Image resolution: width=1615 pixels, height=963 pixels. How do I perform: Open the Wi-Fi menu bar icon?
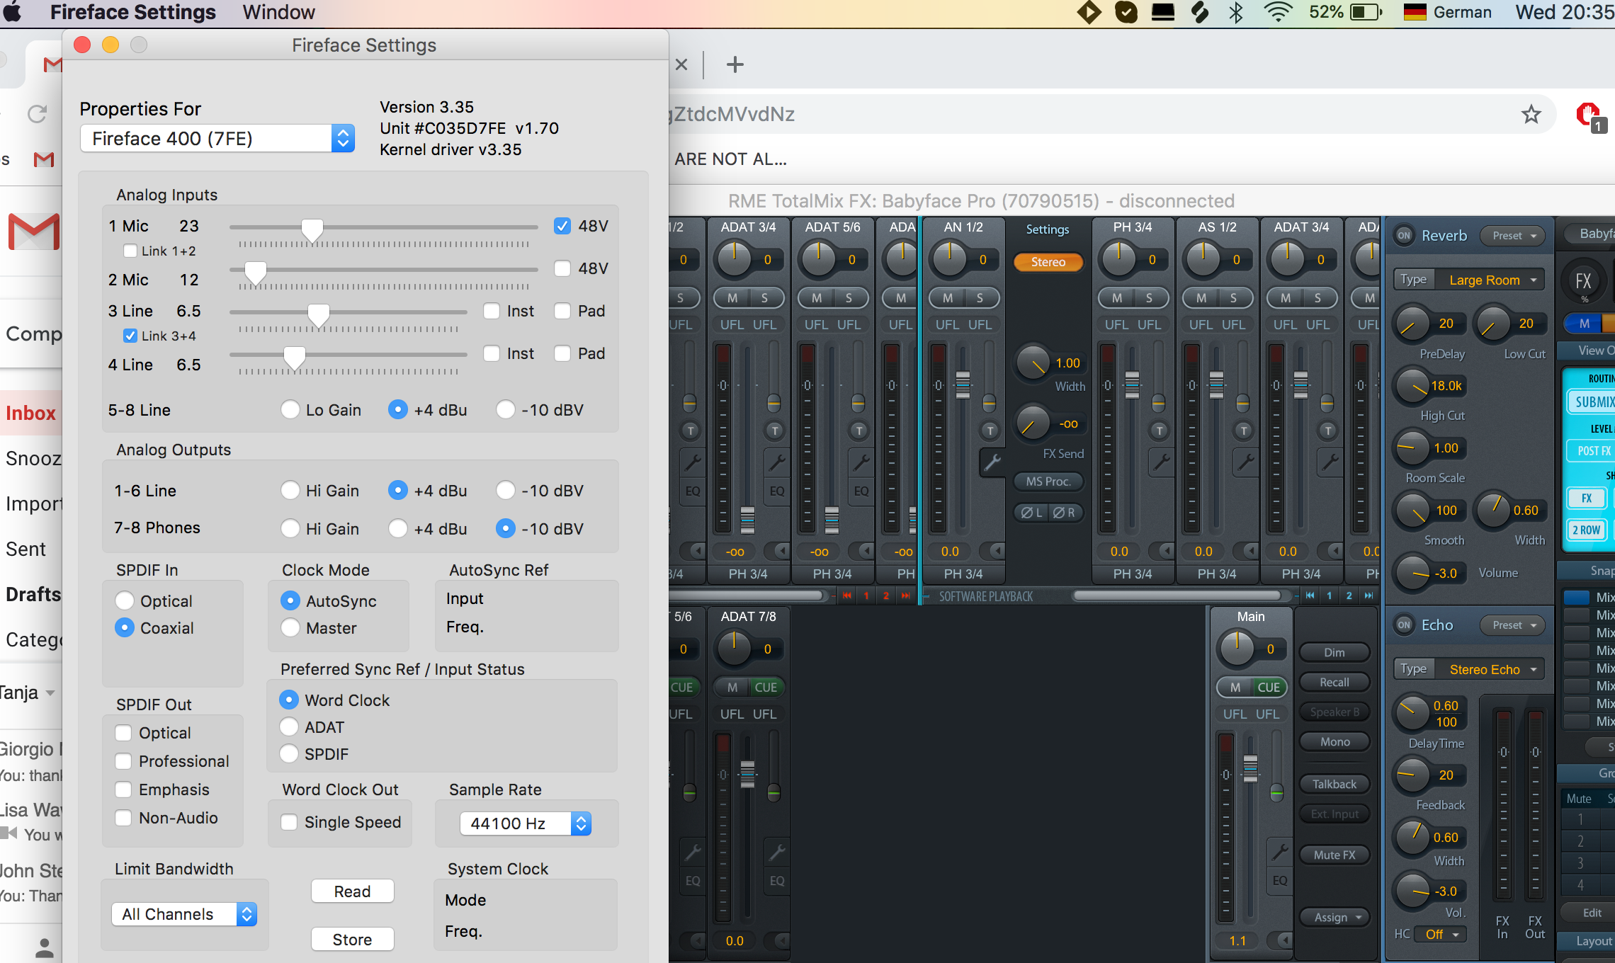(x=1278, y=12)
